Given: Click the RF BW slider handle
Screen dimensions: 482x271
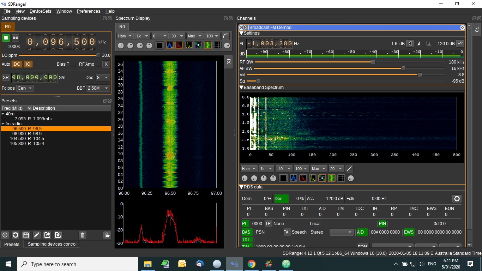Looking at the screenshot, I should point(373,62).
